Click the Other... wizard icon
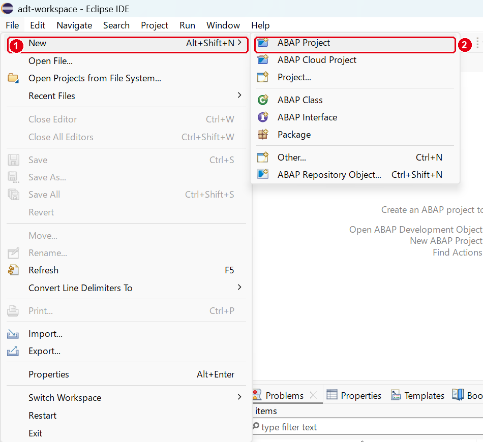Screen dimensions: 483x442 pos(263,157)
